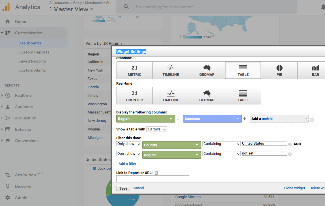This screenshot has width=325, height=206.
Task: Open Custom Reports in the sidebar
Action: [x=34, y=52]
